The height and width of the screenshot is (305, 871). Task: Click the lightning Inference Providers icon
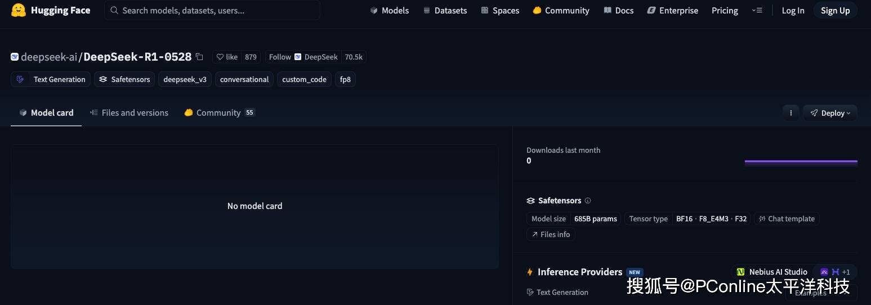point(530,272)
